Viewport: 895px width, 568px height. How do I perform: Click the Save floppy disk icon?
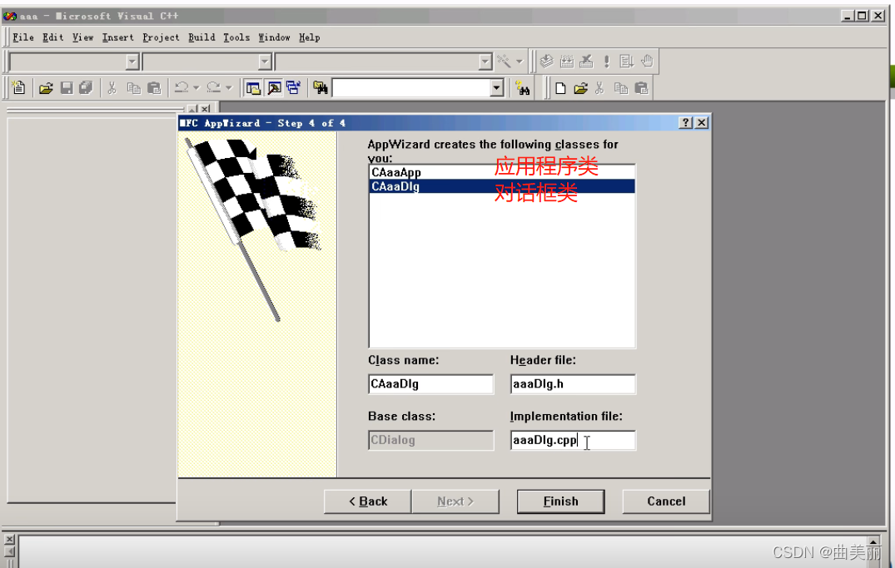click(x=67, y=88)
